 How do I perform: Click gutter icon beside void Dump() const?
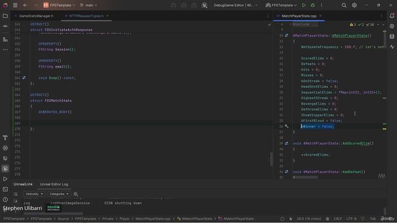click(x=24, y=77)
